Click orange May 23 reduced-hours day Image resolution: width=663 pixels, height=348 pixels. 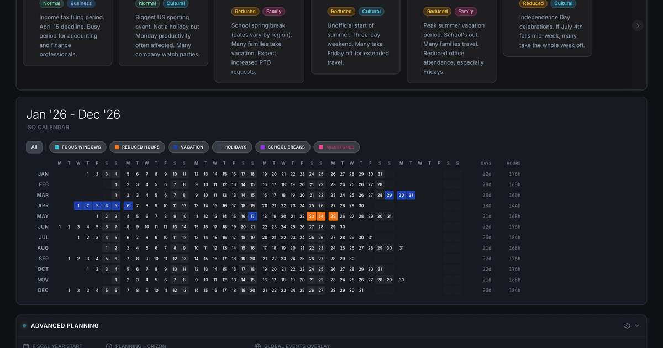(x=312, y=216)
